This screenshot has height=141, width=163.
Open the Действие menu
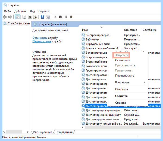click(x=20, y=11)
